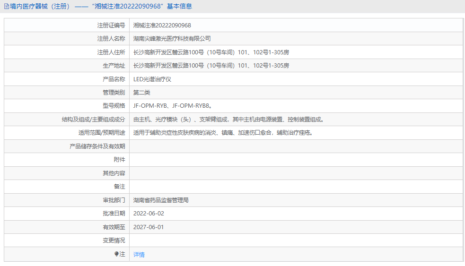
Task: Select product name LED光谱治疗仪
Action: [x=152, y=79]
